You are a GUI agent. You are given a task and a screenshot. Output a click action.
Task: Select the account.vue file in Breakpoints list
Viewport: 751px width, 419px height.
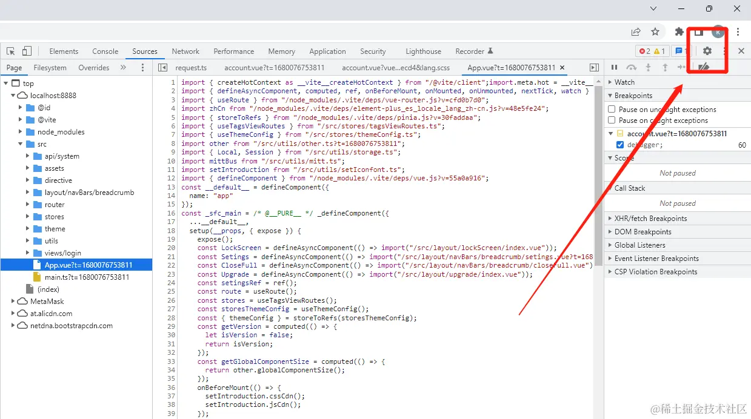[x=676, y=134]
